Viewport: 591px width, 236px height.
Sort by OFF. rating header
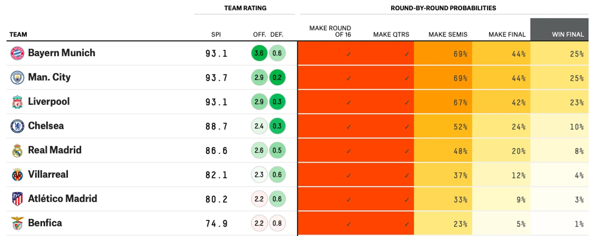pyautogui.click(x=259, y=35)
